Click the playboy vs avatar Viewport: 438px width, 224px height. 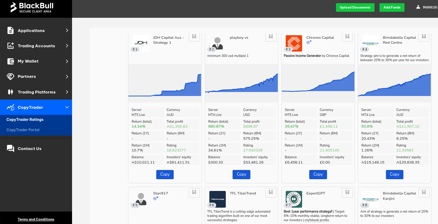(217, 43)
